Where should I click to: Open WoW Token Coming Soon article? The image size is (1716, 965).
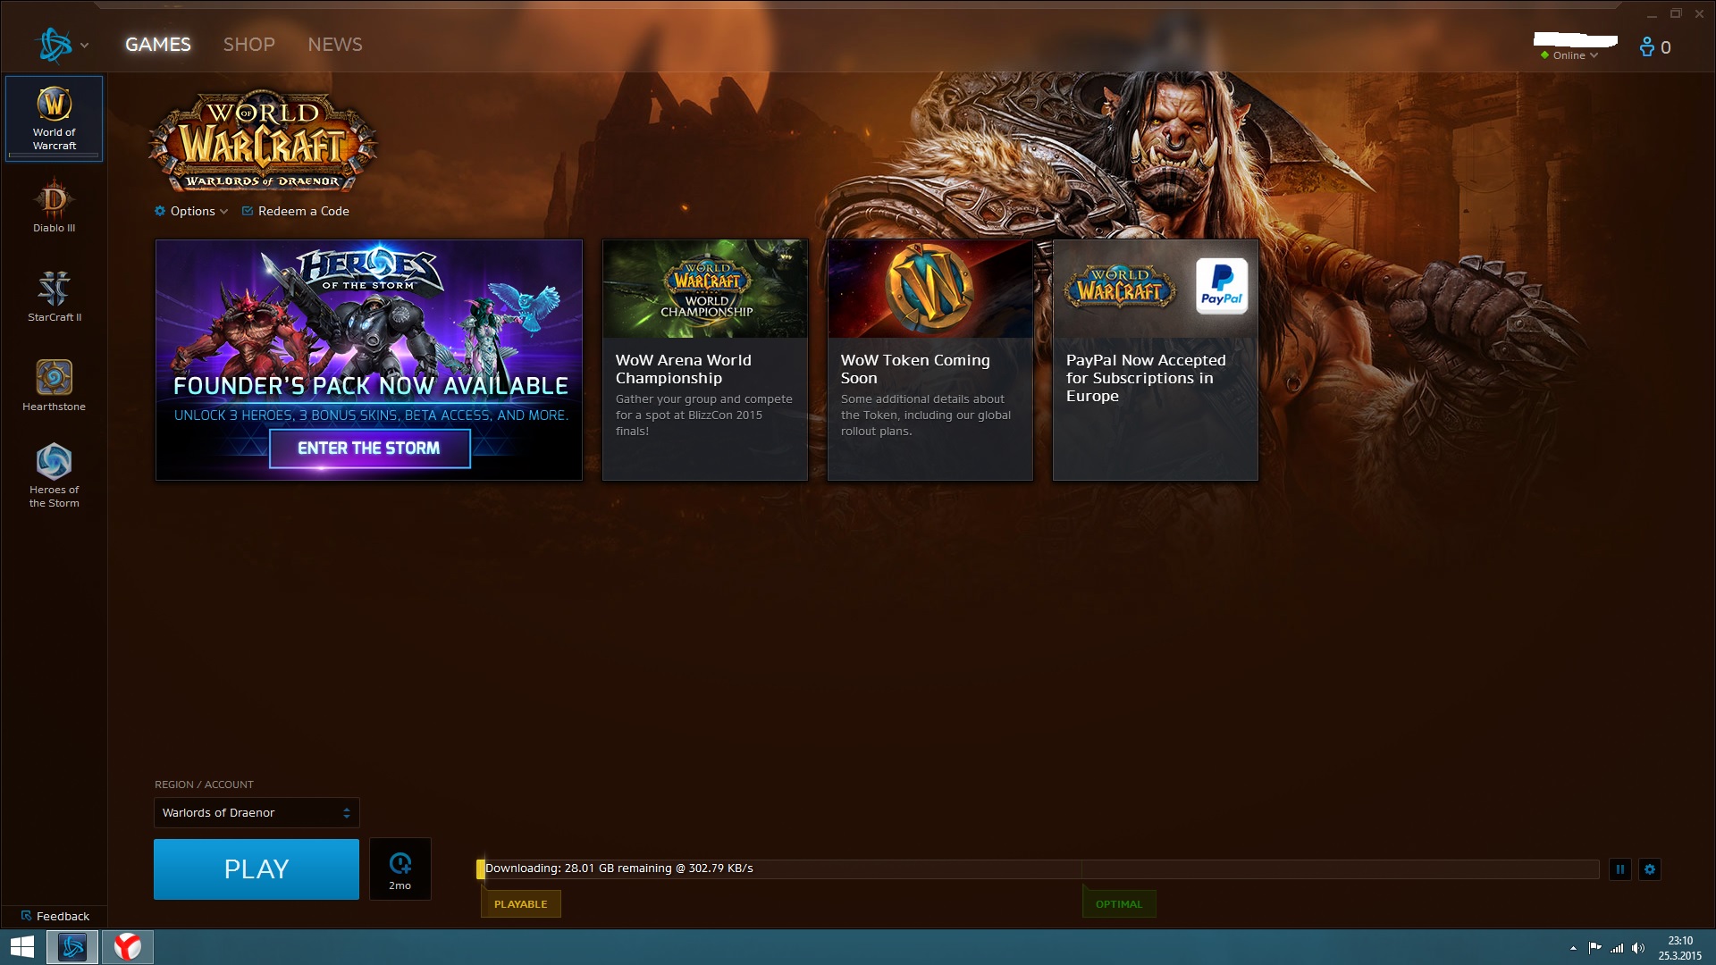[x=930, y=359]
